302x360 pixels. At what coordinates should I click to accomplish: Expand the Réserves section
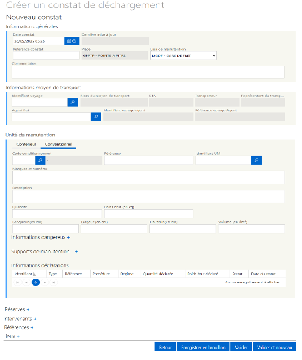(x=28, y=309)
